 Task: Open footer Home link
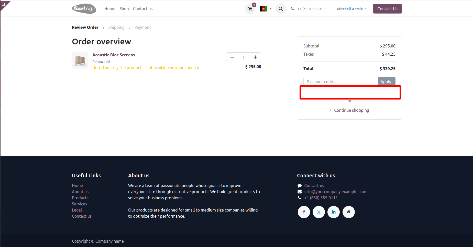[x=77, y=186]
